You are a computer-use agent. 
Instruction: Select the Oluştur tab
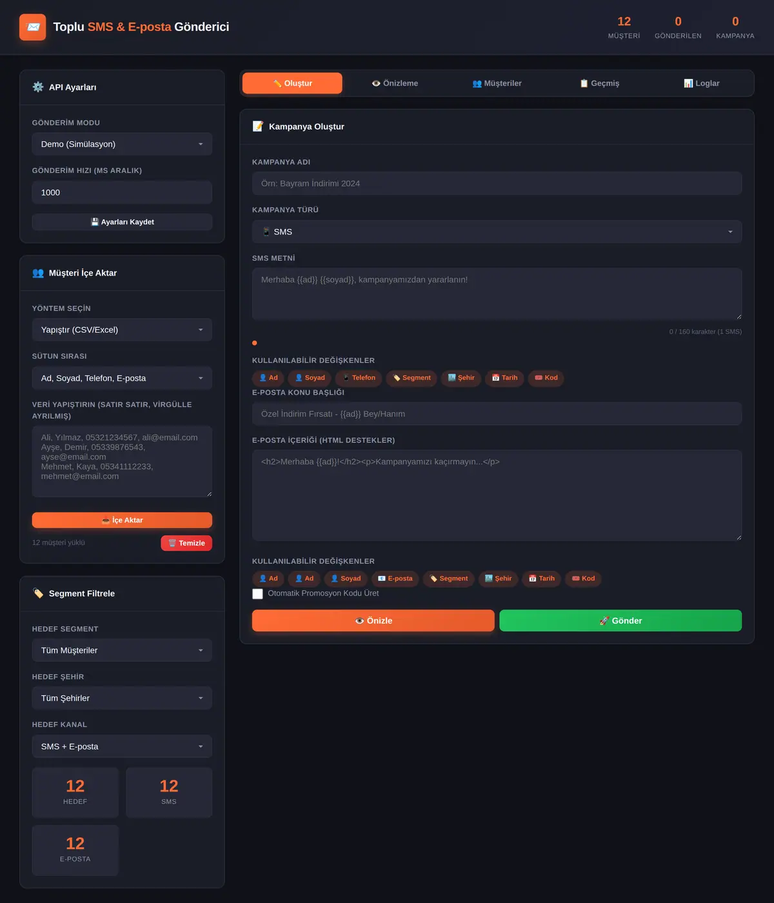click(292, 83)
